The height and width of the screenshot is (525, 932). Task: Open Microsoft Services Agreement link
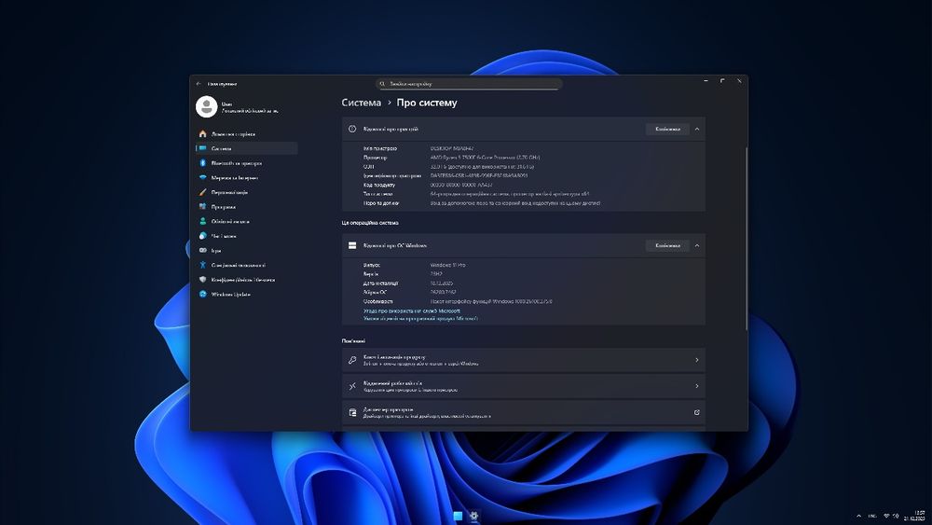[x=411, y=311]
